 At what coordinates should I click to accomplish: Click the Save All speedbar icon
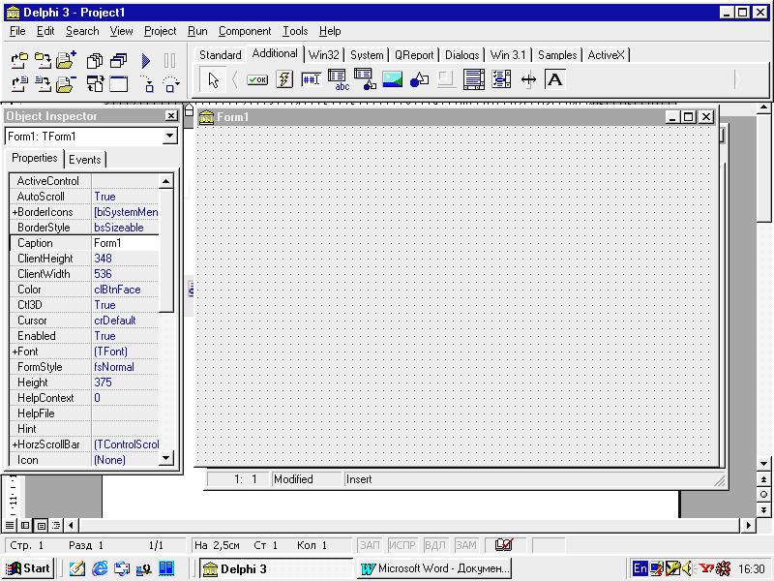tap(43, 61)
